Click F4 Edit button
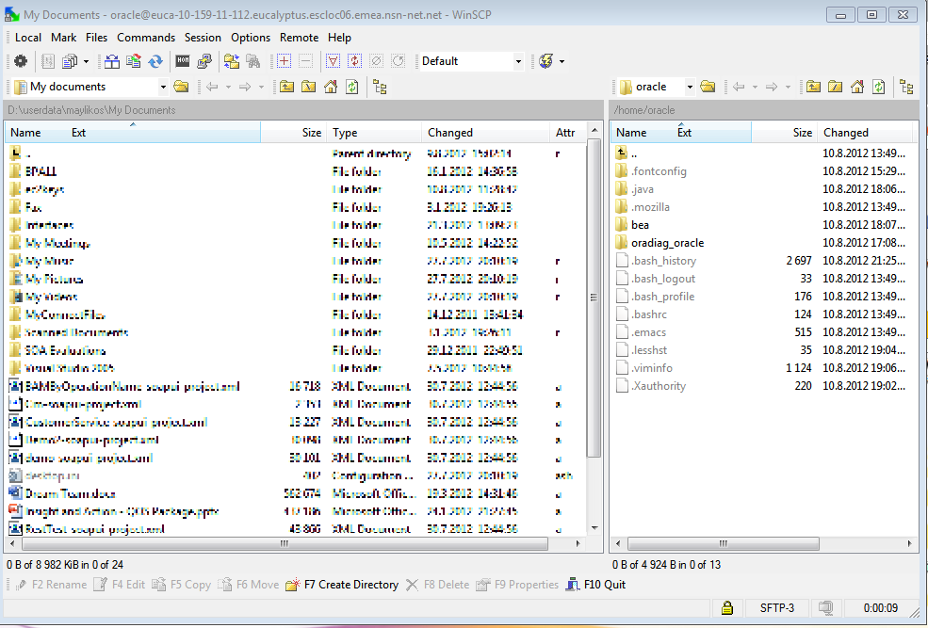 (120, 585)
